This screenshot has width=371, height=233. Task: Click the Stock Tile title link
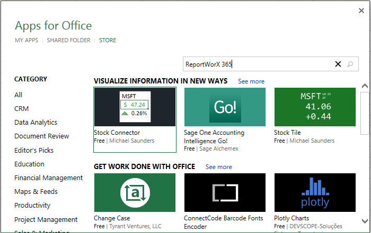(x=287, y=133)
